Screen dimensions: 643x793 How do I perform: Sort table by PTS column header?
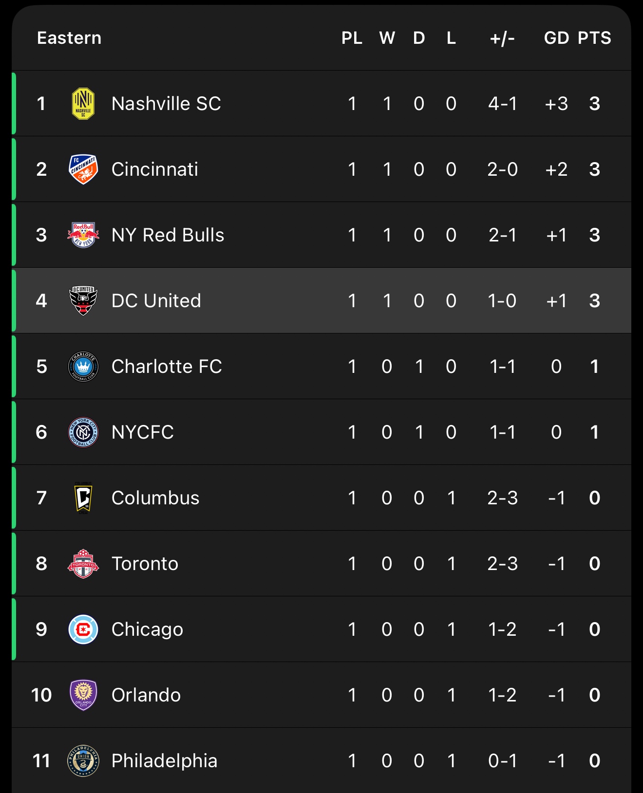point(594,38)
